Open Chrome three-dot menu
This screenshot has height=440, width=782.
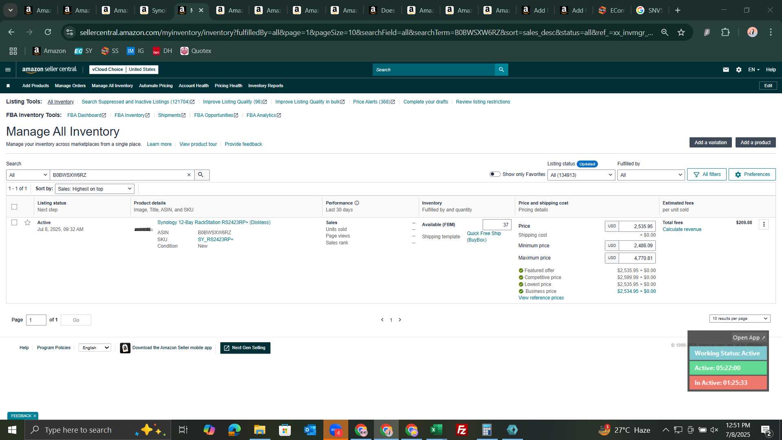click(771, 32)
